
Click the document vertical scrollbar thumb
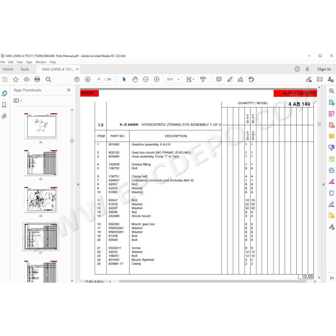click(319, 124)
